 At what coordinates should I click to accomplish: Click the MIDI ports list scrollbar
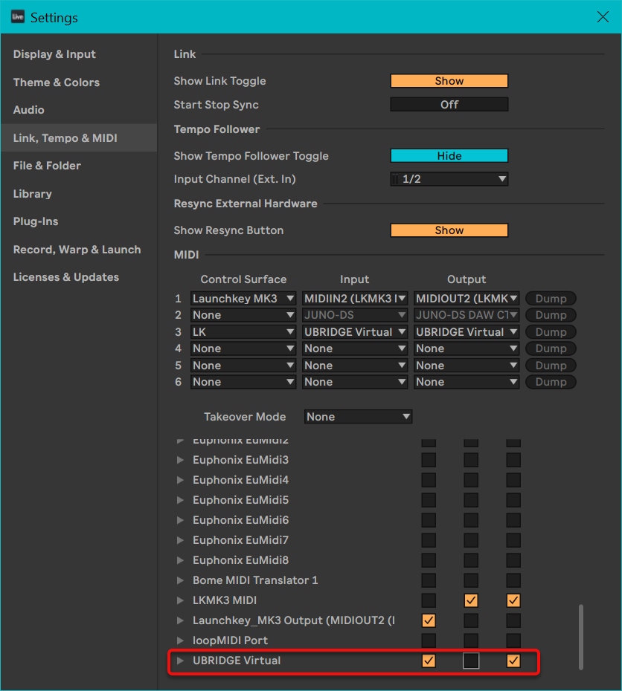[x=581, y=636]
